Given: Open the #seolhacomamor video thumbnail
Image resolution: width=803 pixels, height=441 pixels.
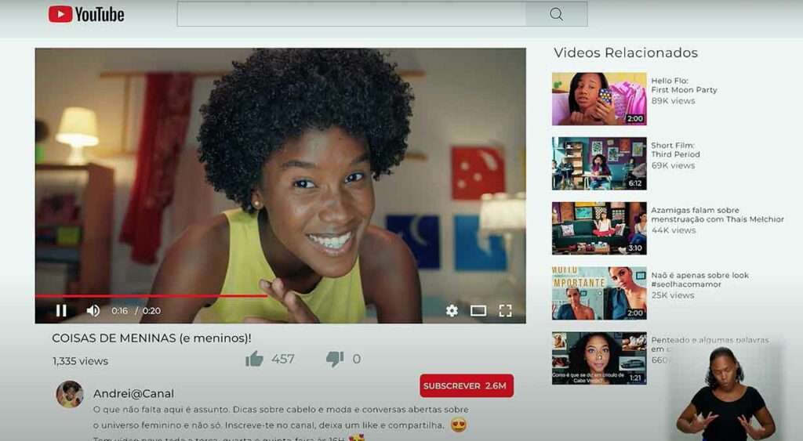Looking at the screenshot, I should (599, 293).
